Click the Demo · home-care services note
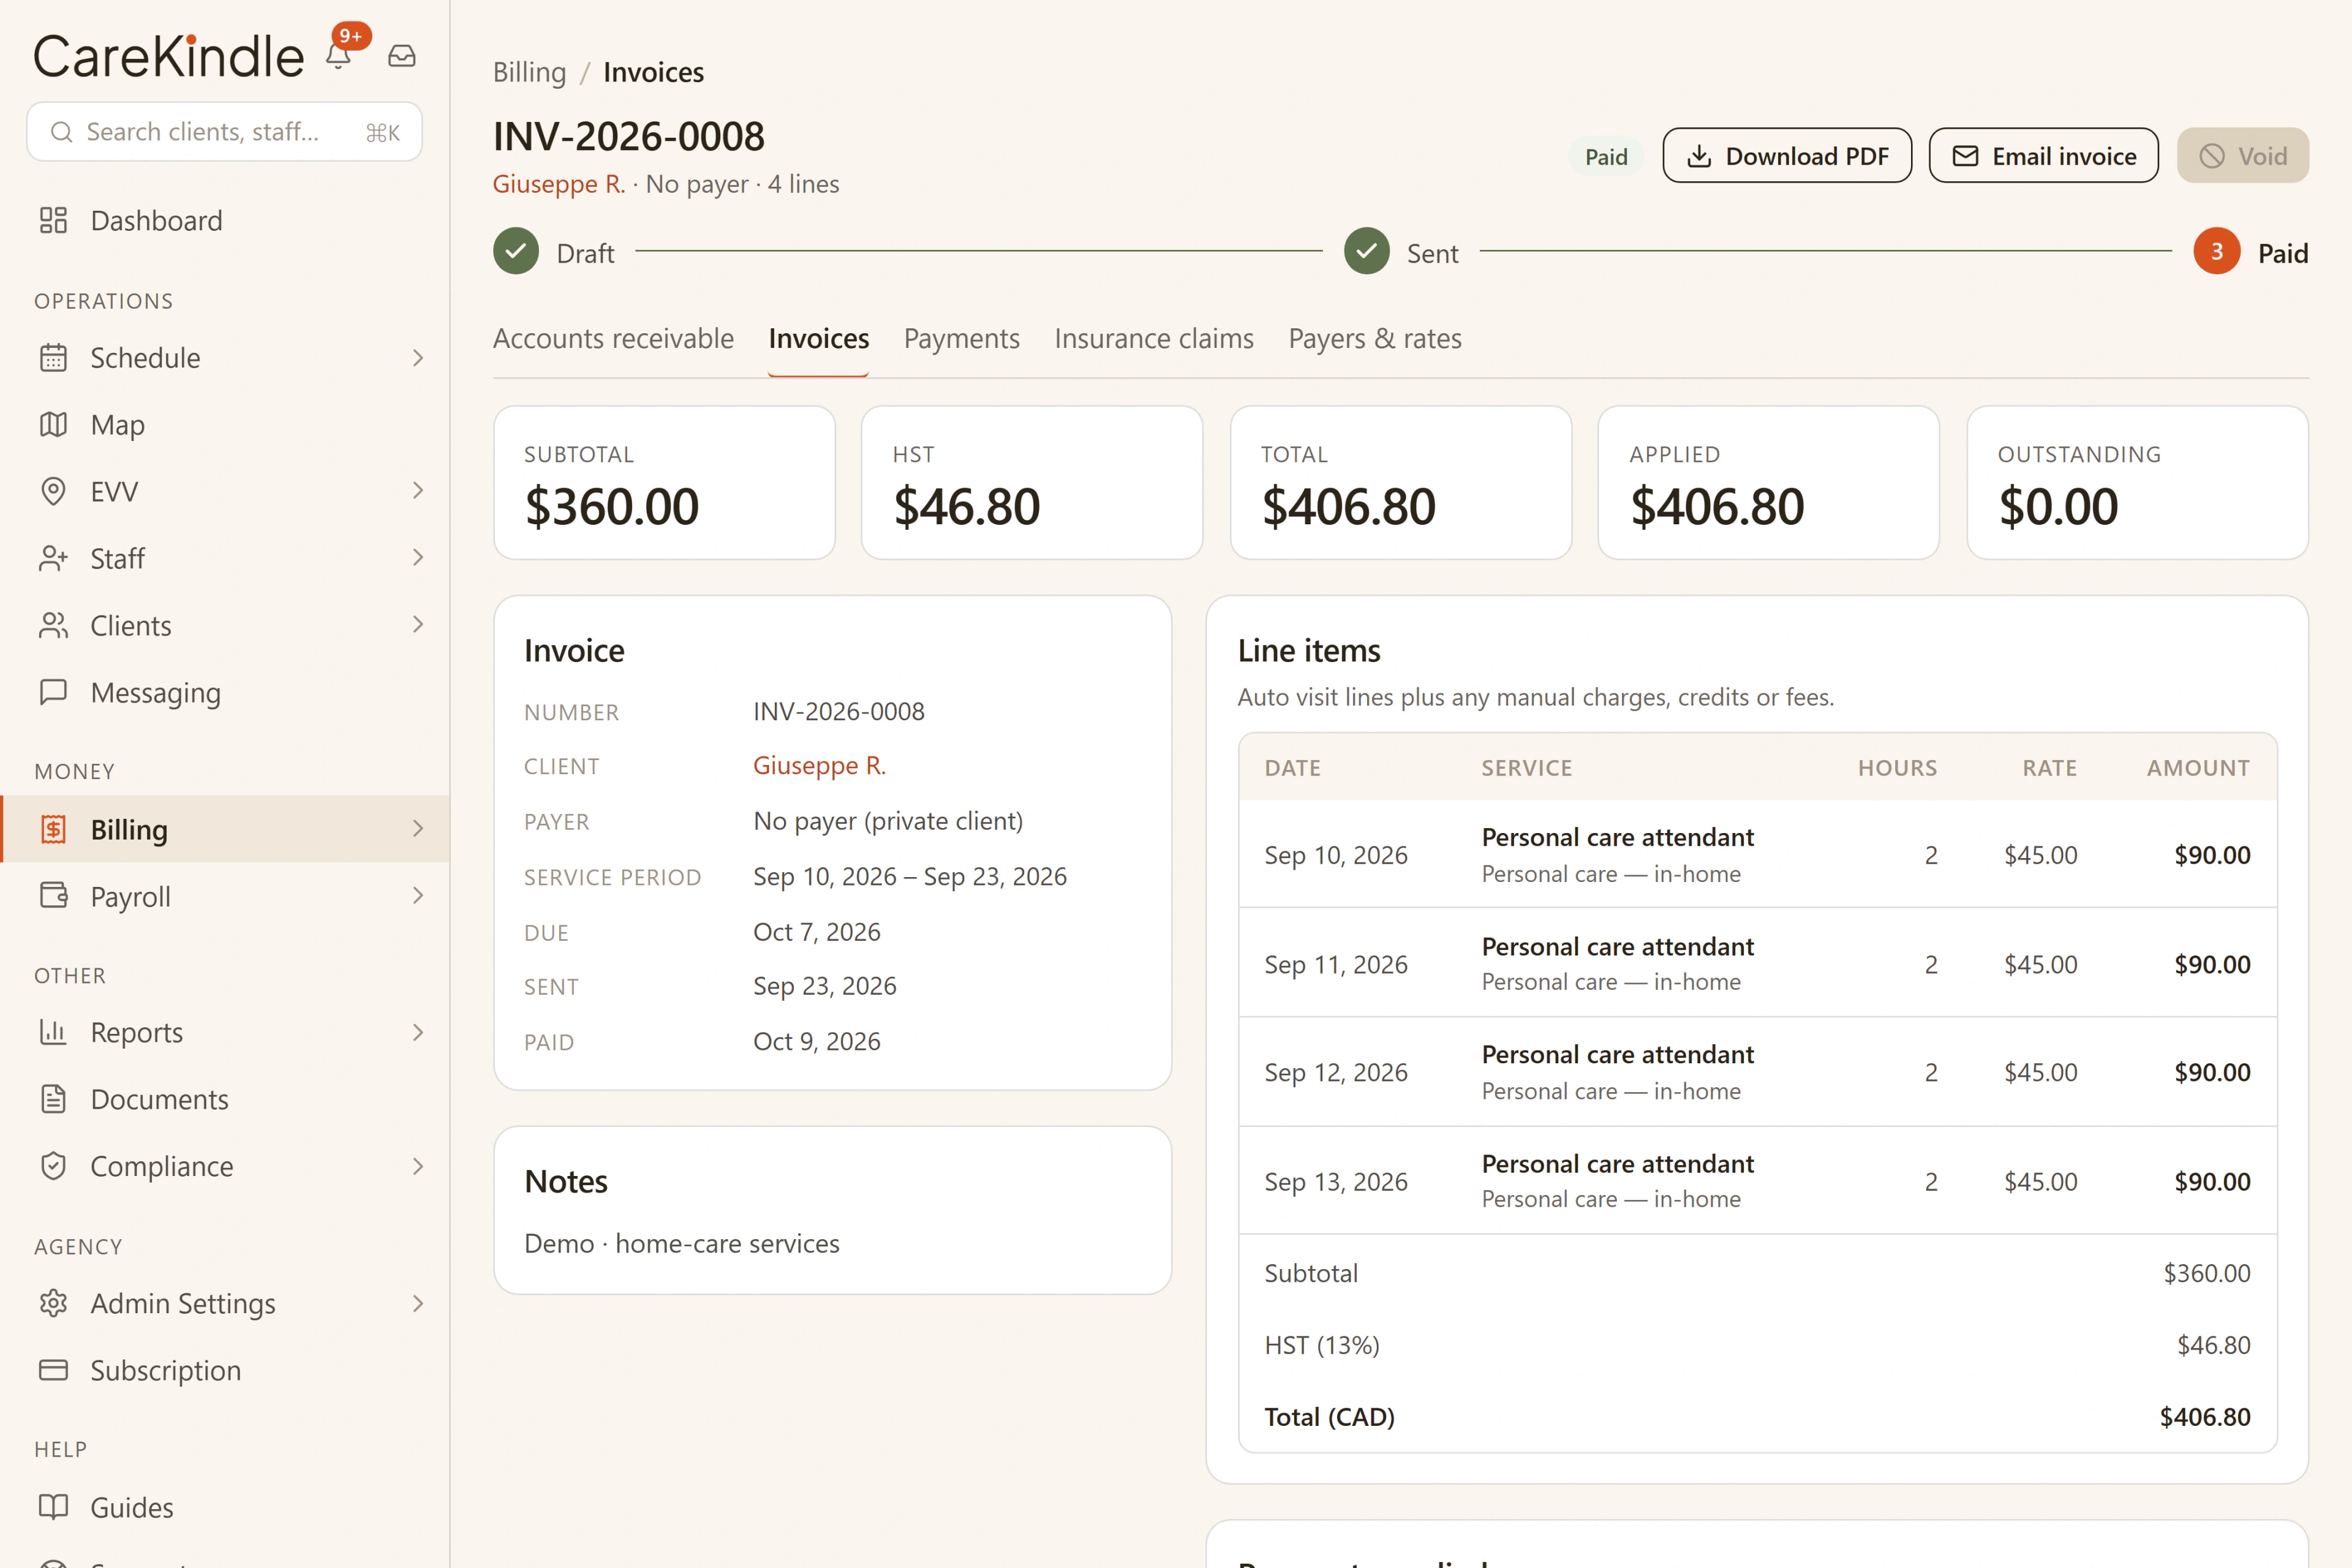This screenshot has height=1568, width=2352. coord(681,1243)
